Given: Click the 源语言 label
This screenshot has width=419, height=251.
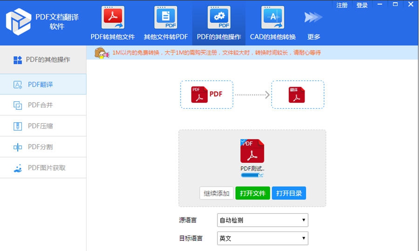Looking at the screenshot, I should coord(188,220).
